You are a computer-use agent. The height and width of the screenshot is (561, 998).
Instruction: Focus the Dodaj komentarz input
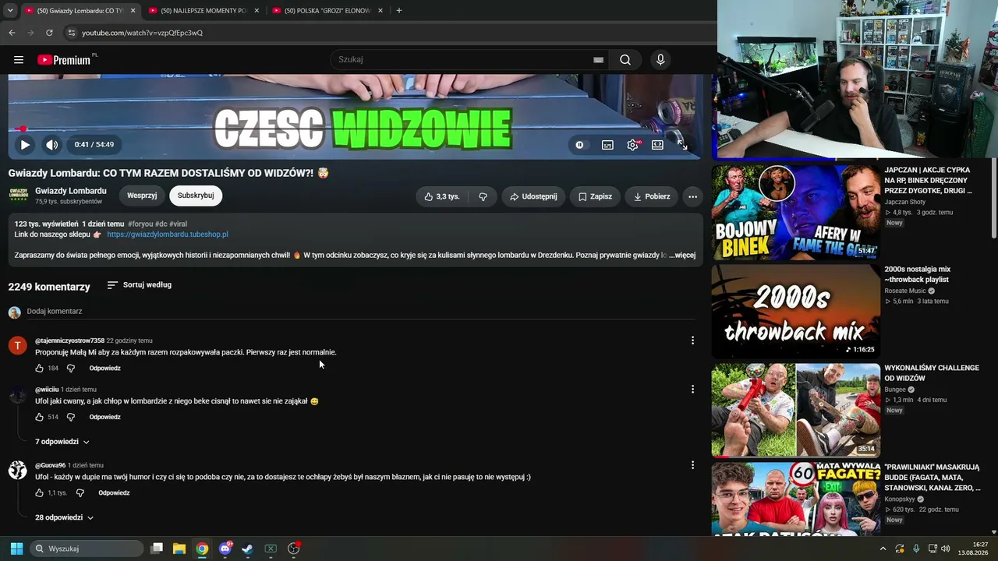point(361,312)
